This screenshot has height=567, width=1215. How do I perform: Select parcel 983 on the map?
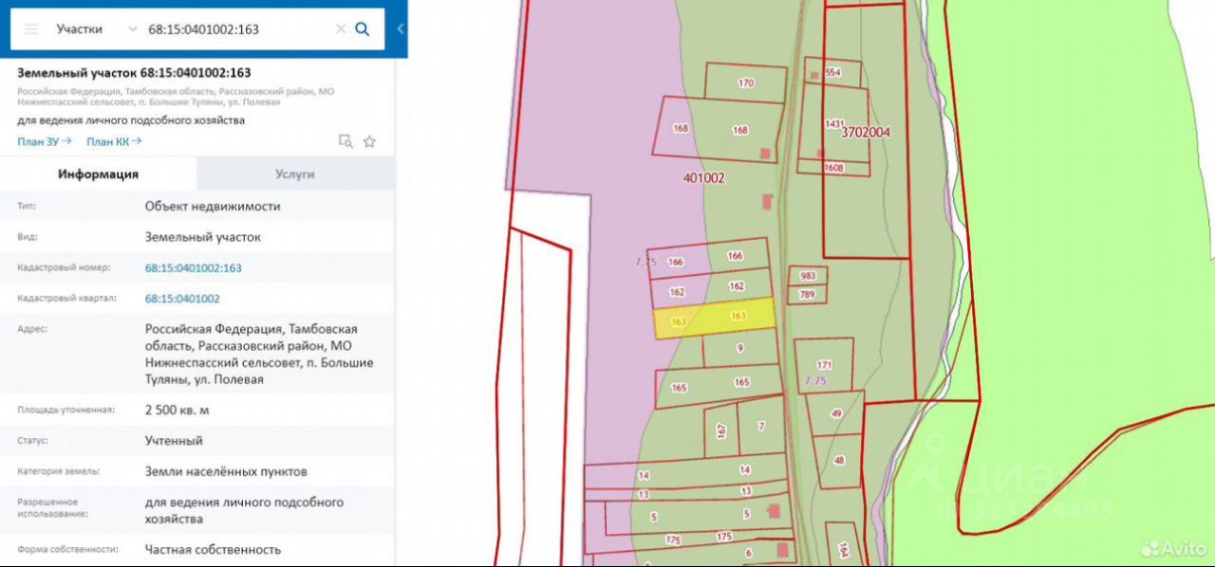[x=808, y=276]
